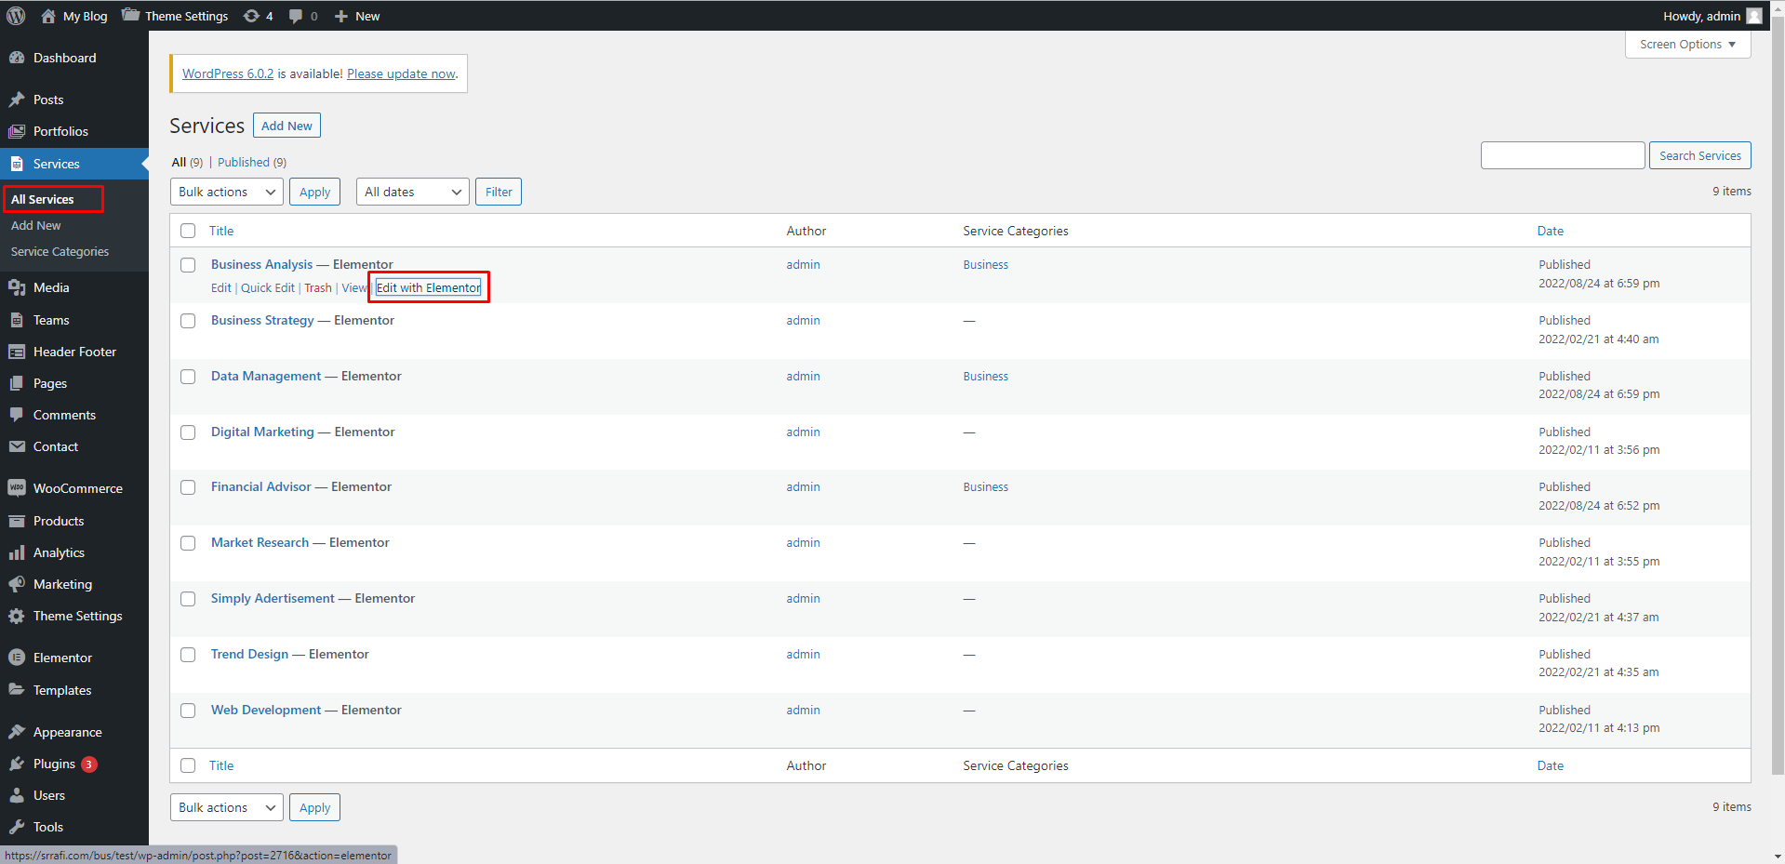Screen dimensions: 1785x864
Task: Click the Analytics bar chart icon
Action: [17, 552]
